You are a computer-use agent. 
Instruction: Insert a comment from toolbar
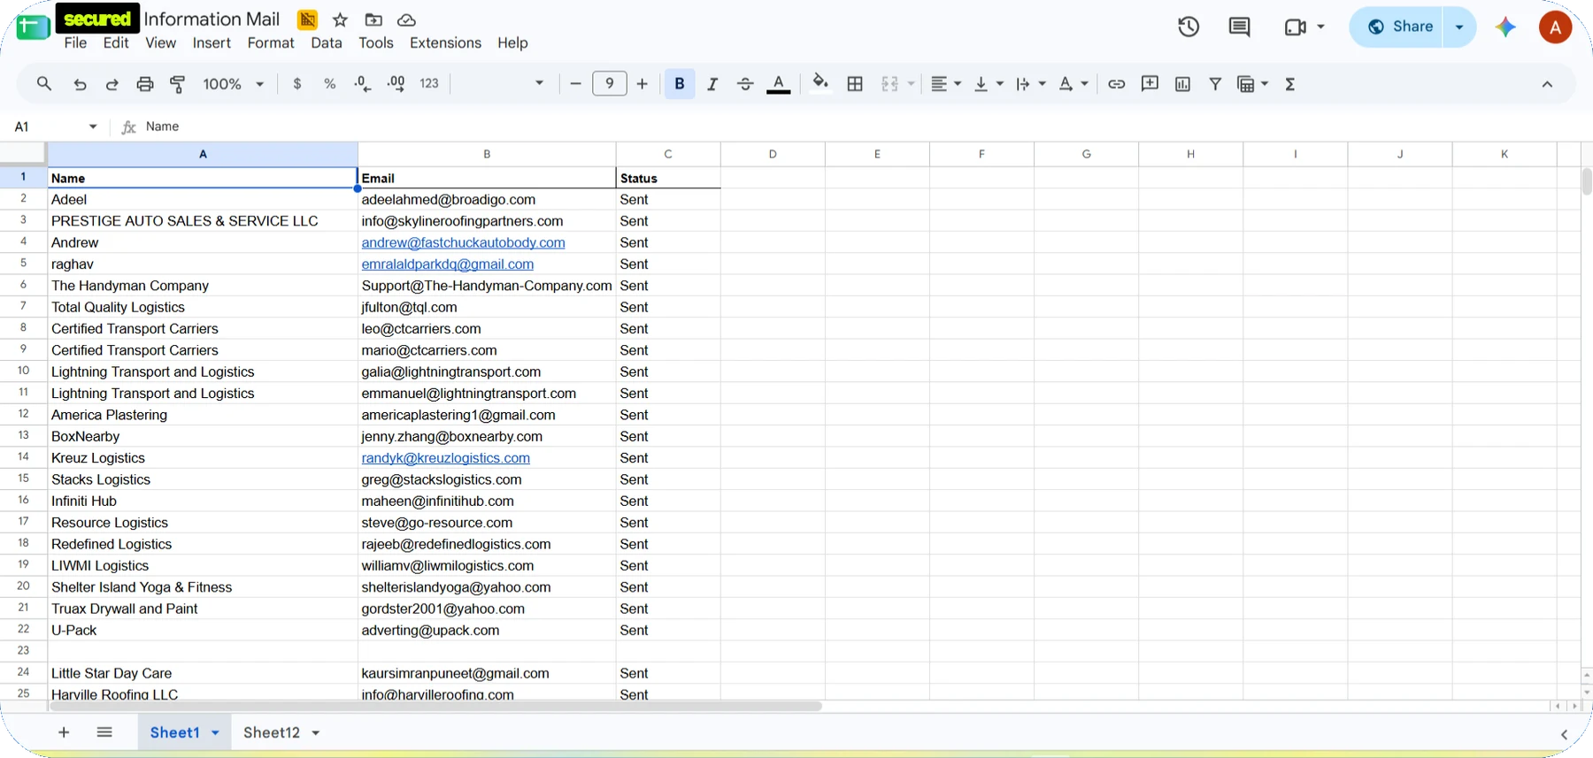click(x=1150, y=84)
